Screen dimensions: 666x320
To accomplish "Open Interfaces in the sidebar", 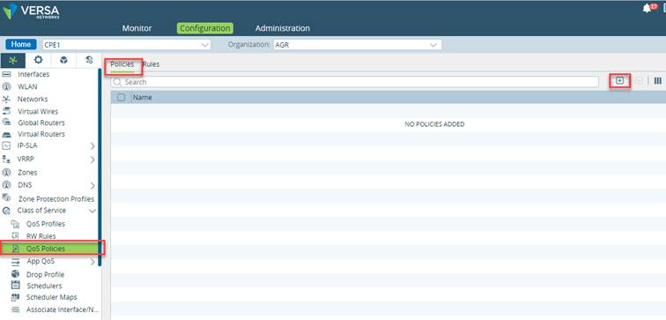I will click(33, 74).
